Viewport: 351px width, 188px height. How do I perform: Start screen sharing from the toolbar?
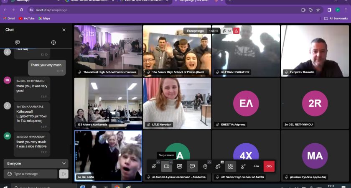click(x=179, y=166)
